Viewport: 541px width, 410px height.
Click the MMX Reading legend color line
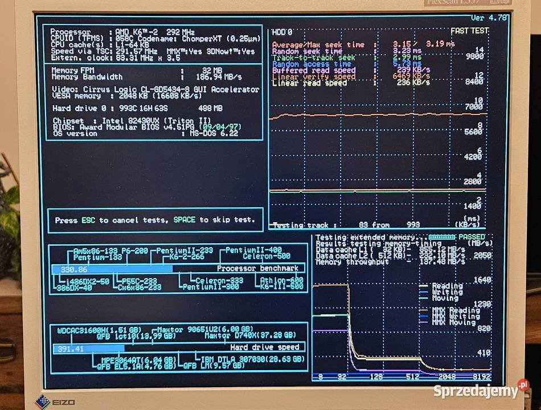(x=423, y=310)
